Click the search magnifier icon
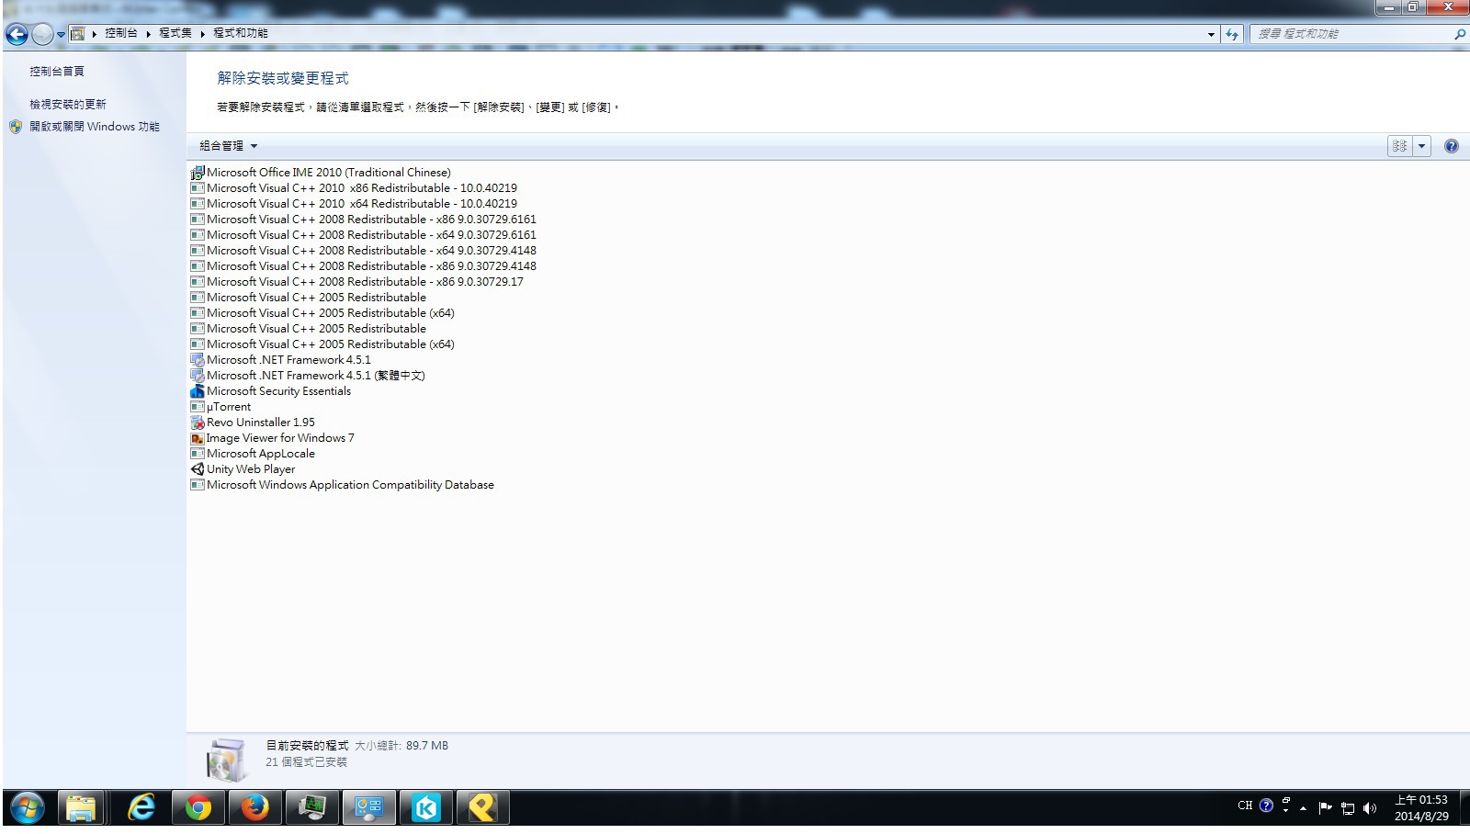Viewport: 1470px width, 834px height. coord(1460,34)
